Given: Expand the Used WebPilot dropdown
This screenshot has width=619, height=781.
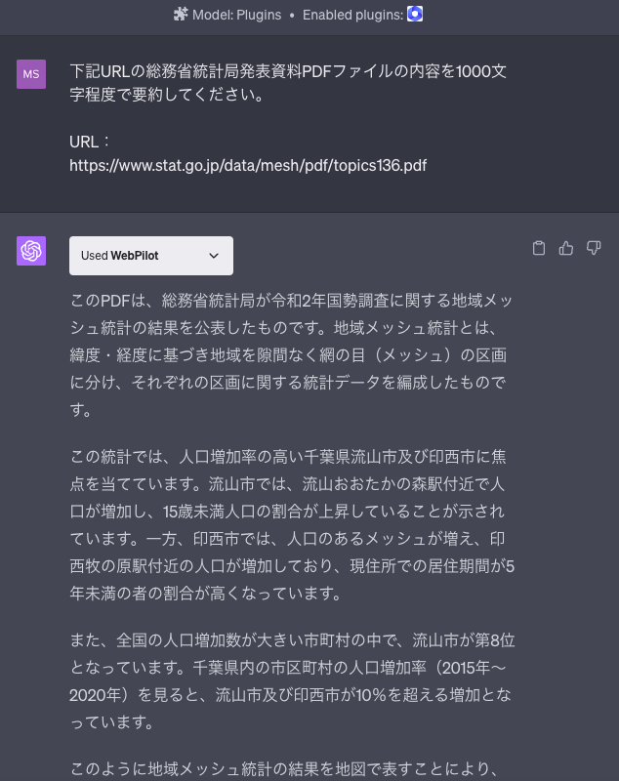Looking at the screenshot, I should pyautogui.click(x=150, y=256).
